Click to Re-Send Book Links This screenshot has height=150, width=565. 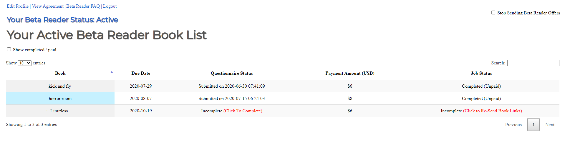[492, 111]
